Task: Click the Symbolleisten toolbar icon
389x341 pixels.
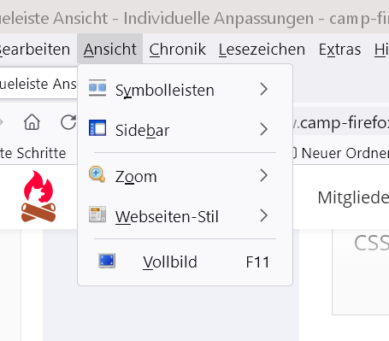Action: (97, 88)
